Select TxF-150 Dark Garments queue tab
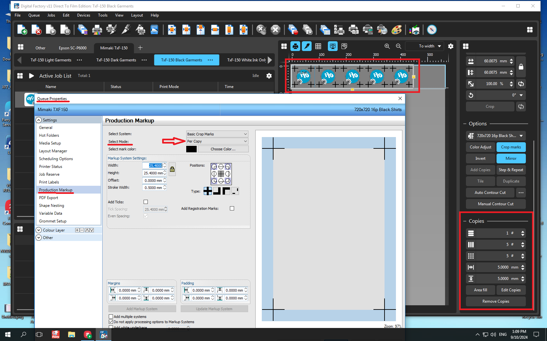The image size is (547, 341). [116, 60]
